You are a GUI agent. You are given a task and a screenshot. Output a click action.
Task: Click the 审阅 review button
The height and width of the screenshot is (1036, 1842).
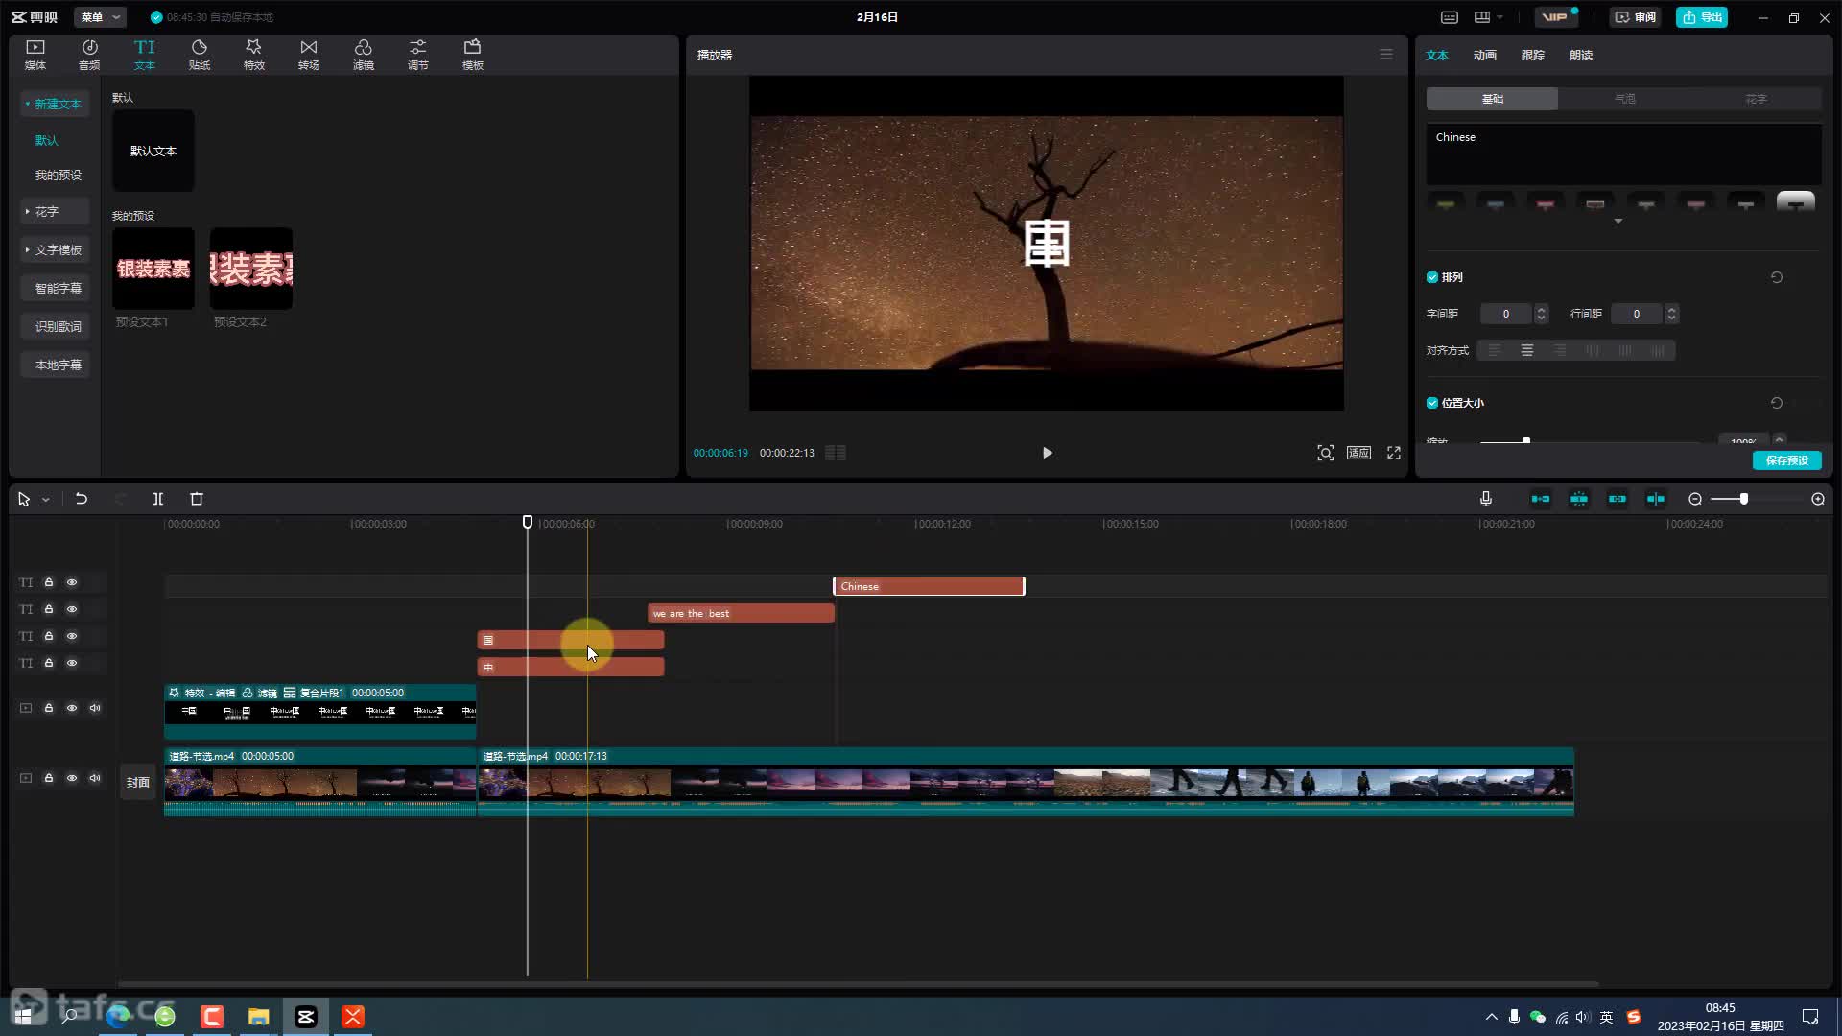pyautogui.click(x=1636, y=17)
